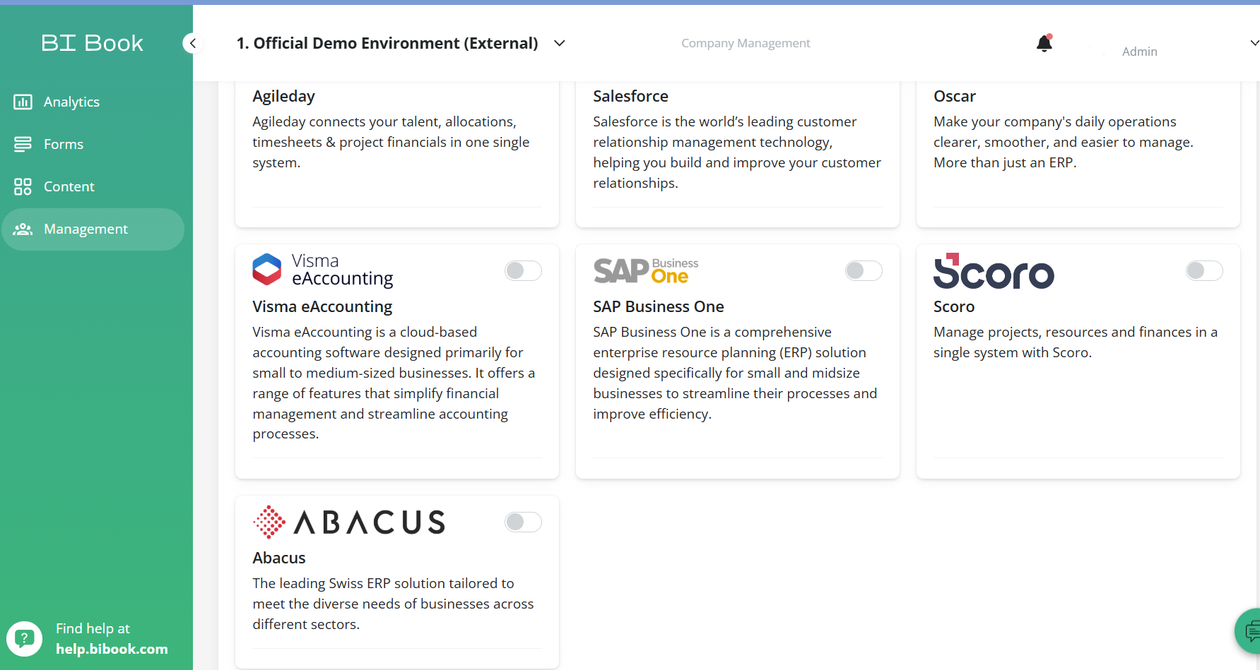This screenshot has height=670, width=1260.
Task: Expand the Admin user menu arrow
Action: click(x=1254, y=43)
